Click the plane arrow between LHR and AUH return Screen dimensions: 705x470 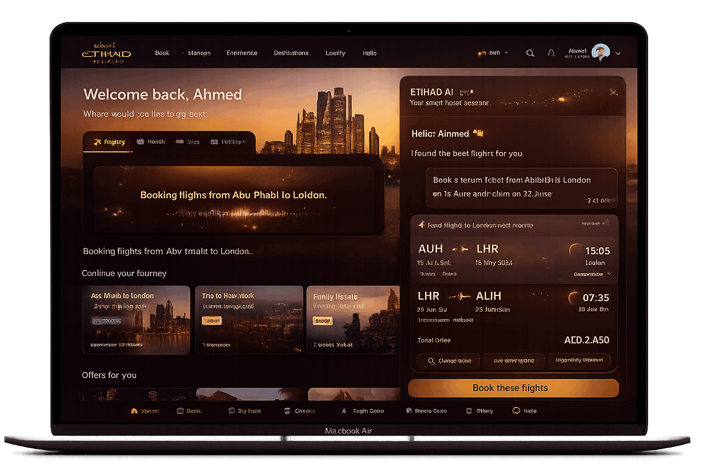pos(459,297)
